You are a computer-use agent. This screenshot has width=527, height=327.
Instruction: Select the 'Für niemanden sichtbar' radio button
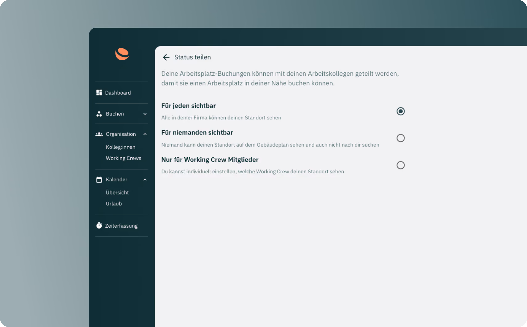[x=401, y=138]
